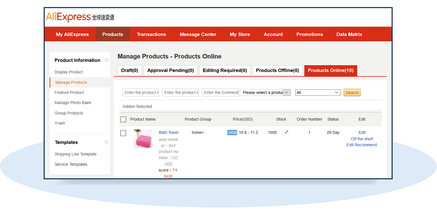The image size is (437, 211).
Task: Click Edit link for Bath Towel
Action: click(x=362, y=133)
